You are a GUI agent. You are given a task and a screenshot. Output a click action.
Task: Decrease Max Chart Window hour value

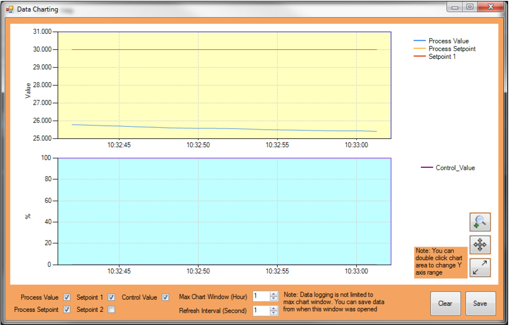[x=274, y=299]
